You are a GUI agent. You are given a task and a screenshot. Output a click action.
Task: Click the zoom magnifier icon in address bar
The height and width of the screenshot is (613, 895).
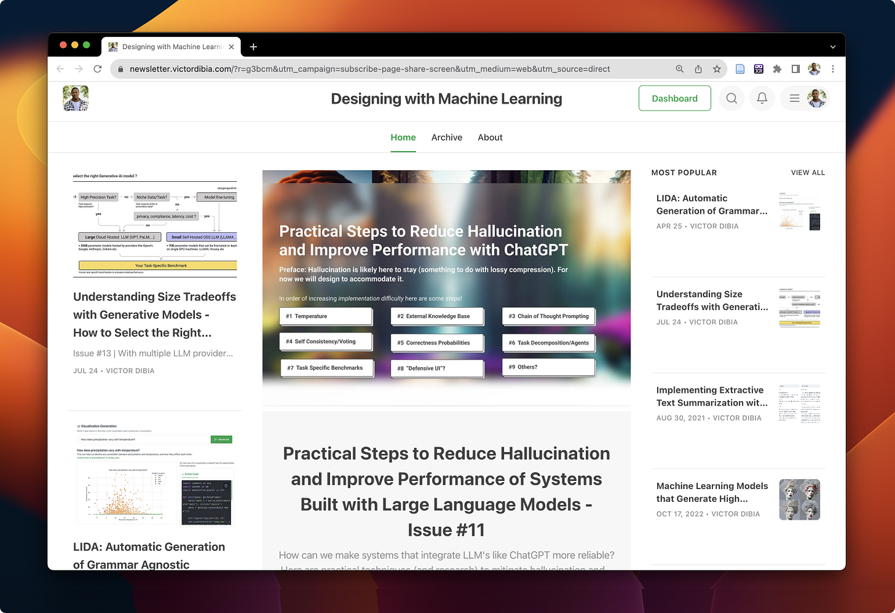click(x=680, y=69)
